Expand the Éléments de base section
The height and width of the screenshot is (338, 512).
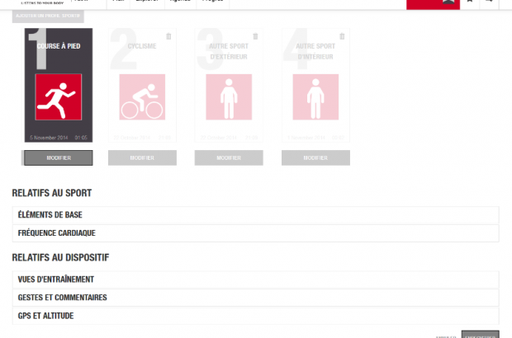[x=256, y=215]
